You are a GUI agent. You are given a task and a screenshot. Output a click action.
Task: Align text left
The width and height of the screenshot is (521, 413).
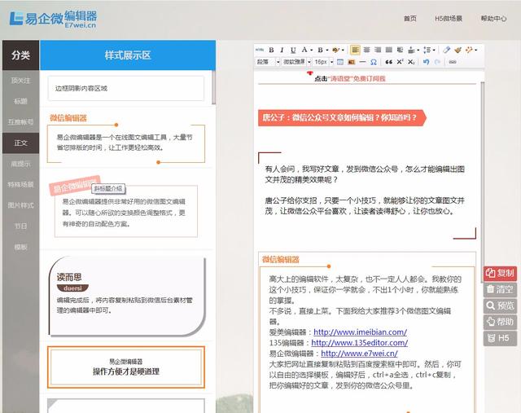tap(355, 50)
